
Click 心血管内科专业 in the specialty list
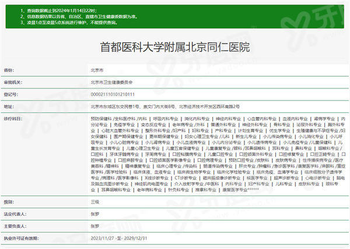coord(262,119)
